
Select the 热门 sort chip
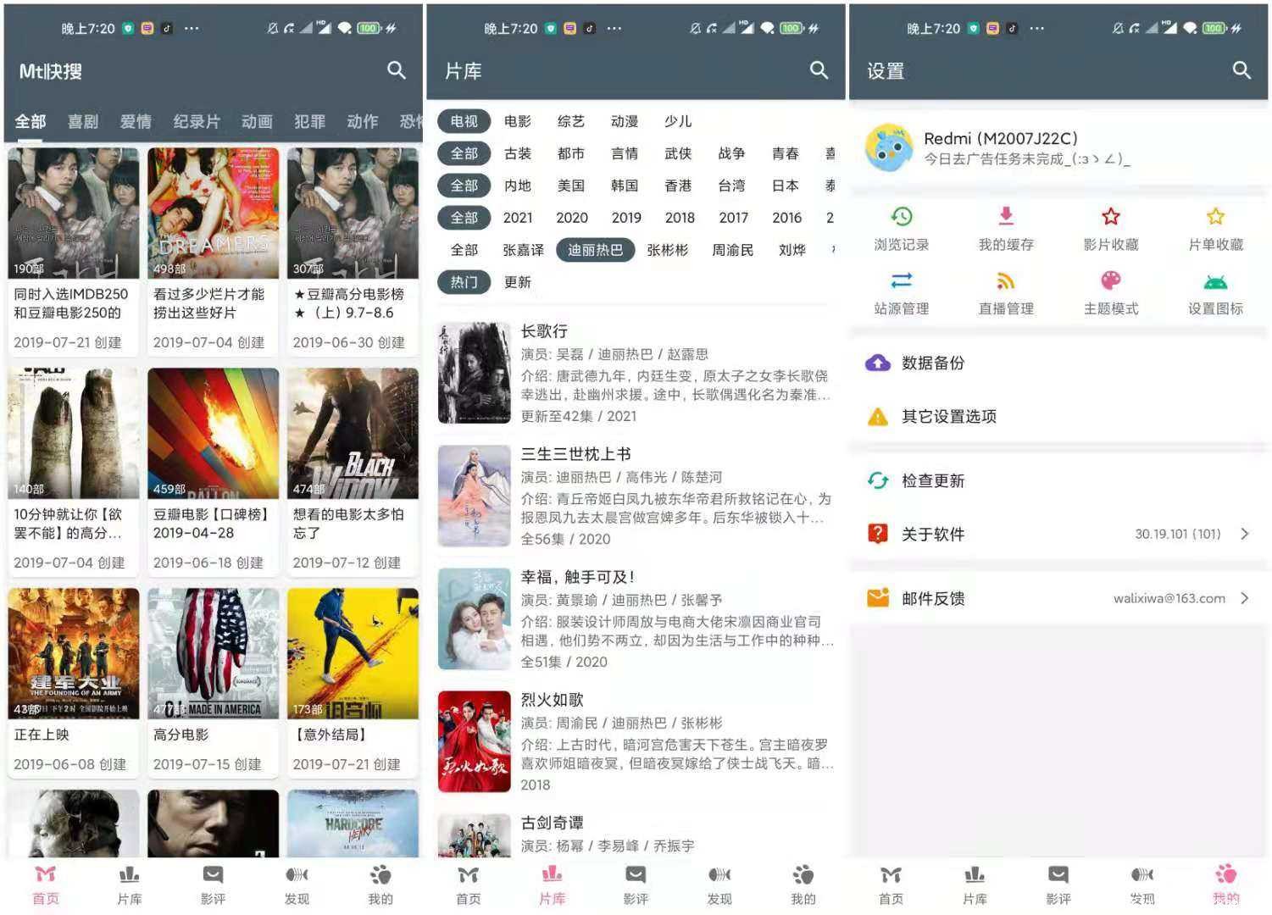[x=464, y=282]
